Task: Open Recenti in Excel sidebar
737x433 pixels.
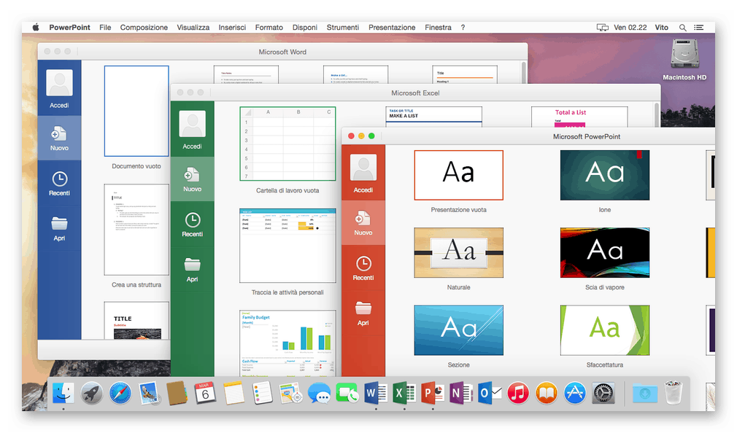Action: point(192,225)
